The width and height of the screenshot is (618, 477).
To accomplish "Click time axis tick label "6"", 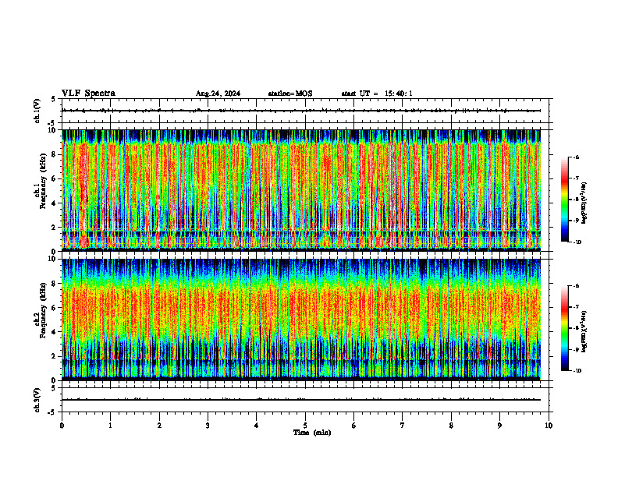I will click(x=354, y=426).
